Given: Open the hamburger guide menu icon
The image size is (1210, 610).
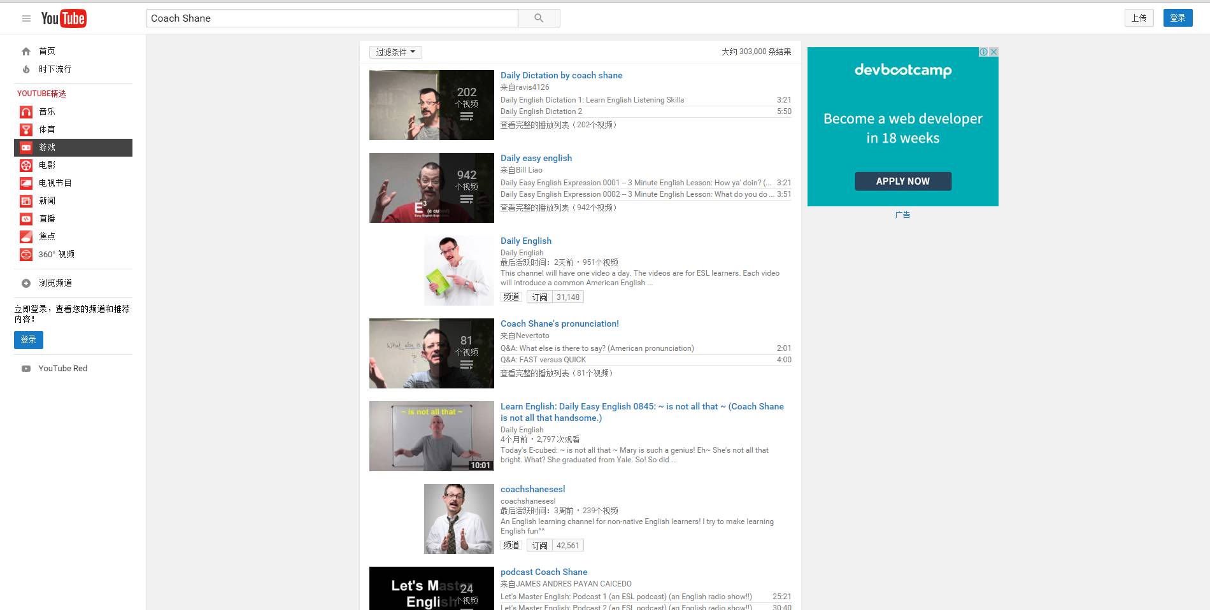Looking at the screenshot, I should (26, 18).
